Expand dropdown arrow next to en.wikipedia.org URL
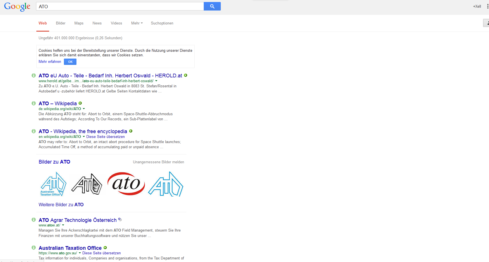This screenshot has width=489, height=262. (84, 137)
